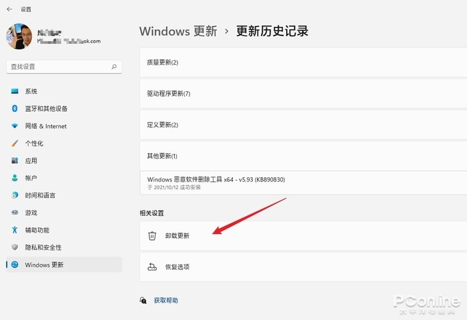Viewport: 467px width, 320px height.
Task: Select 网络 & Internet in sidebar
Action: [45, 126]
